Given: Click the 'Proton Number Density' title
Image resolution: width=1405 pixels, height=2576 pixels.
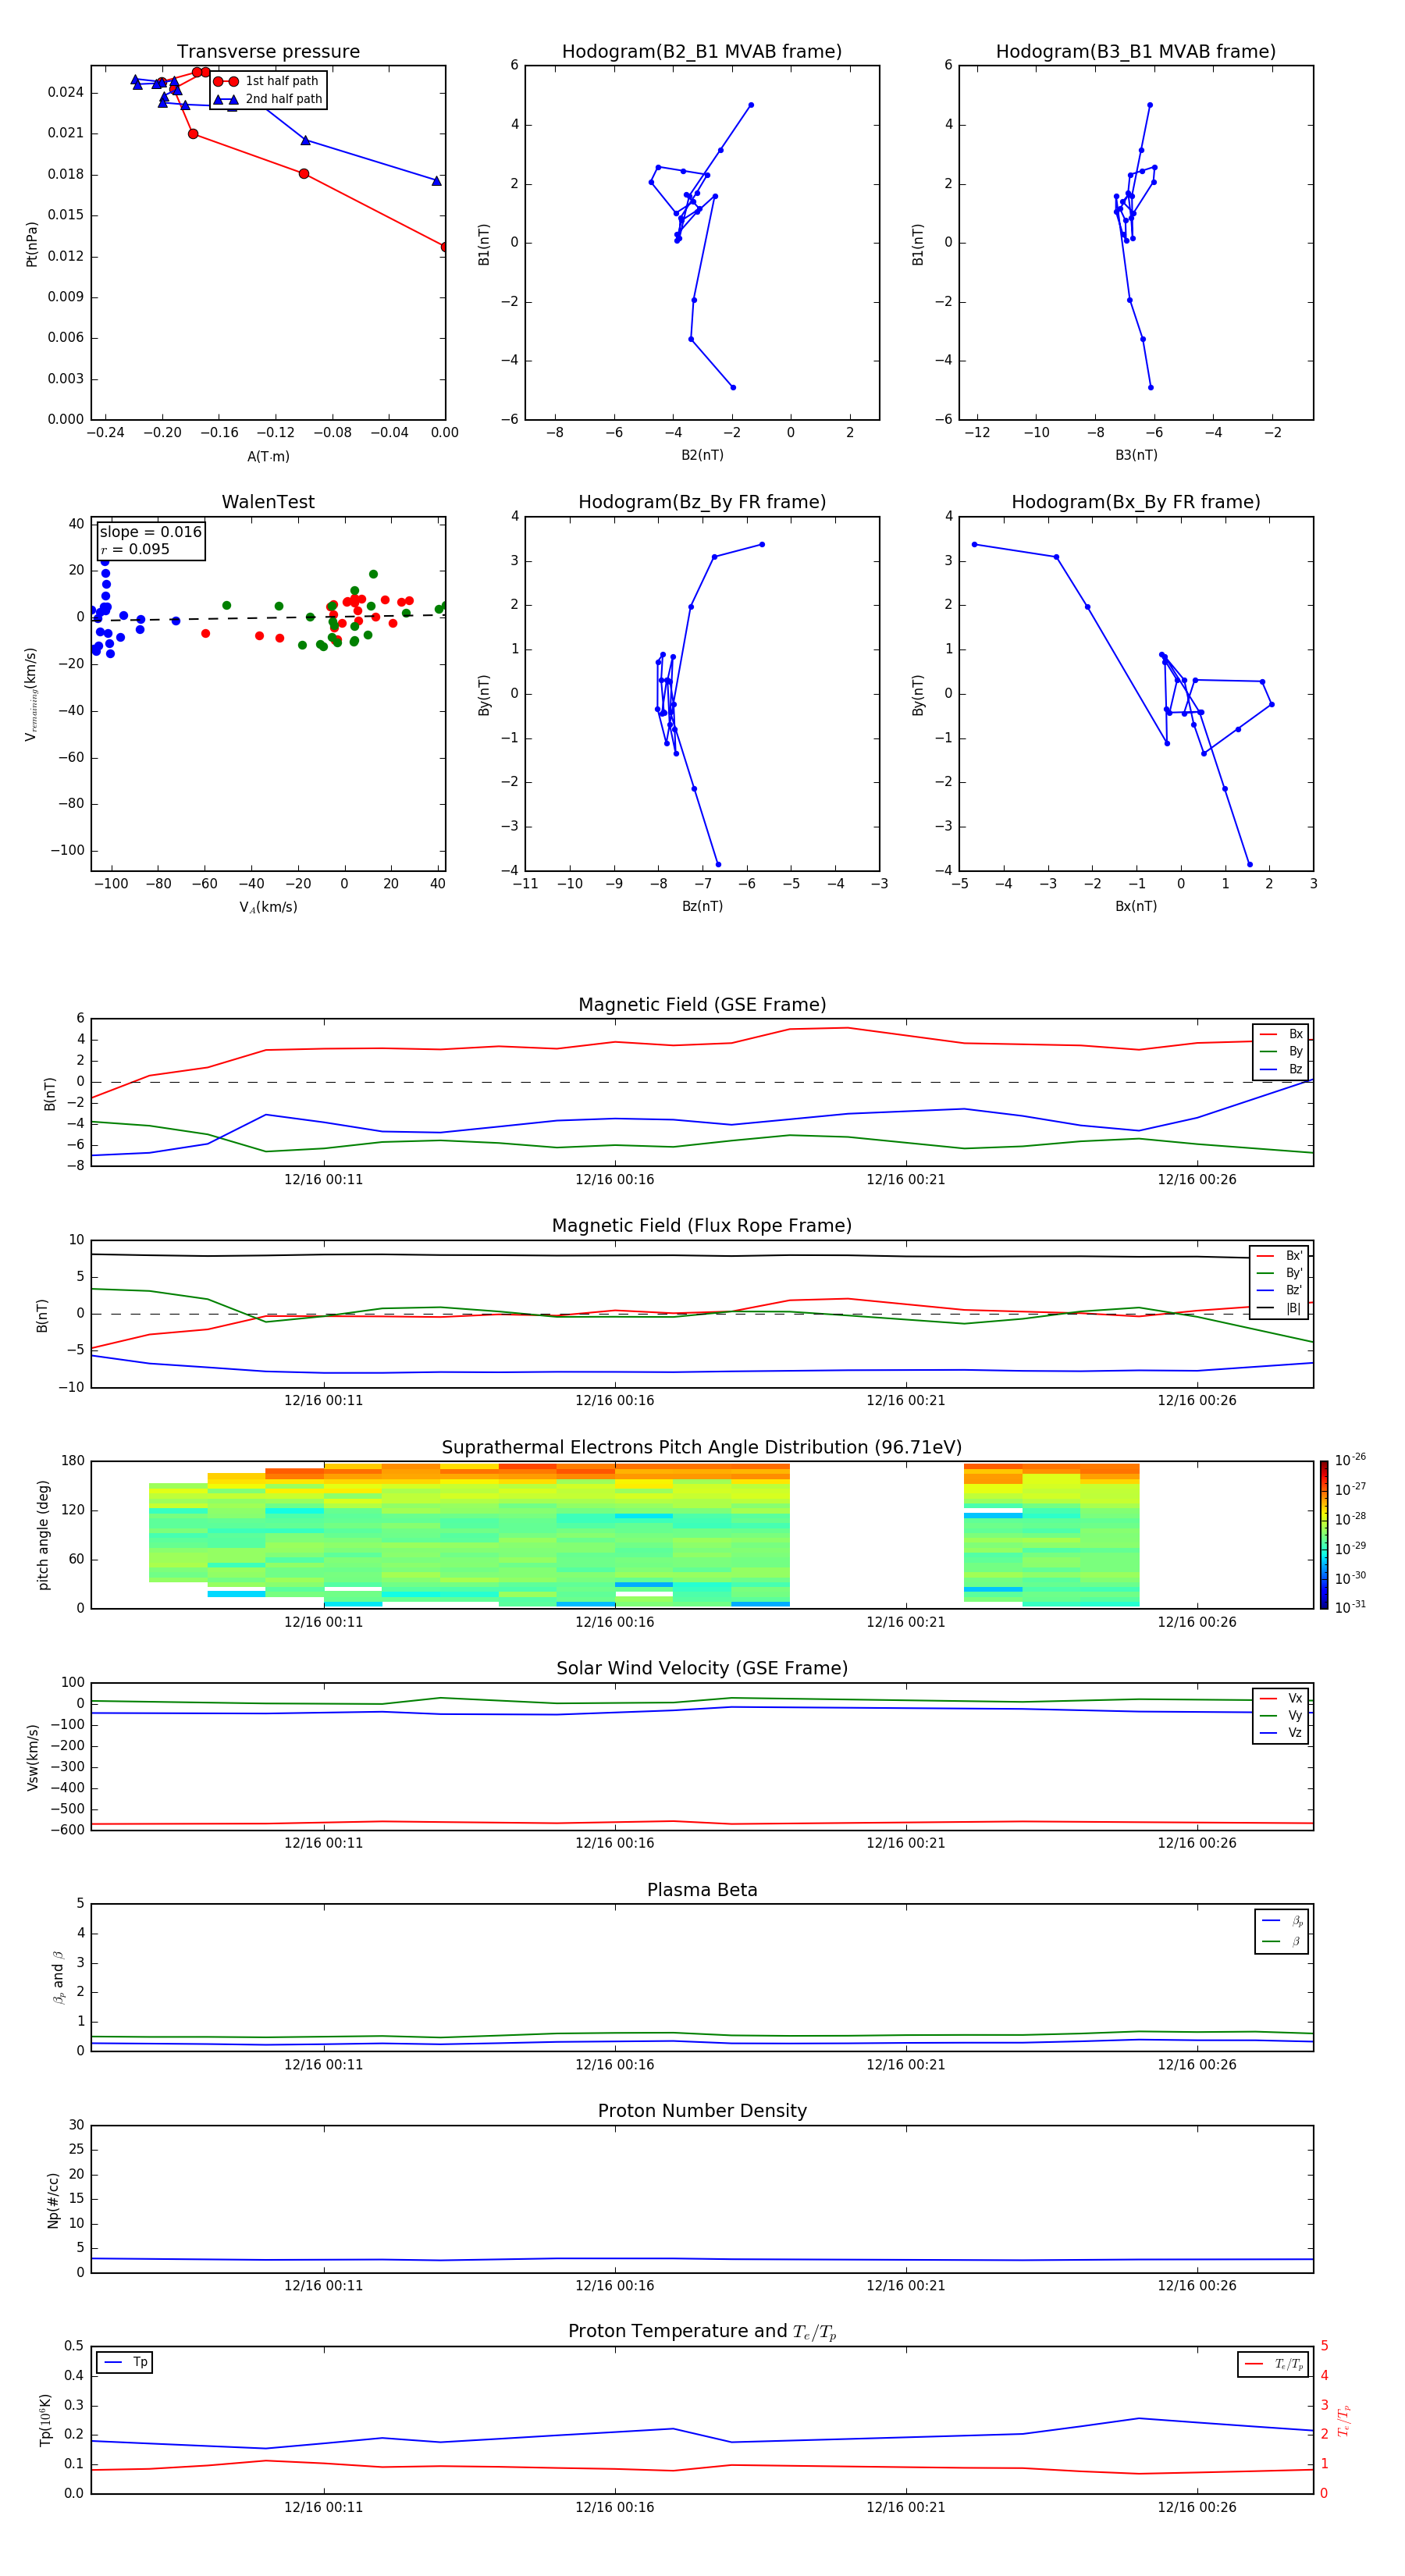Looking at the screenshot, I should click(702, 2111).
